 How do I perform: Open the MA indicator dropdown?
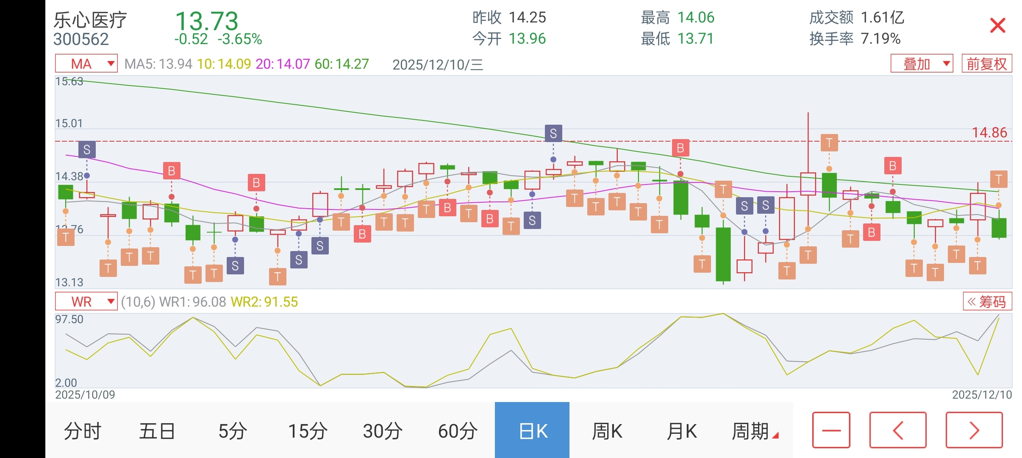coord(86,64)
